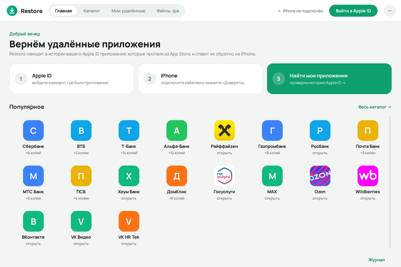401x267 pixels.
Task: Choose the VK HR Tek app icon
Action: coord(129,221)
